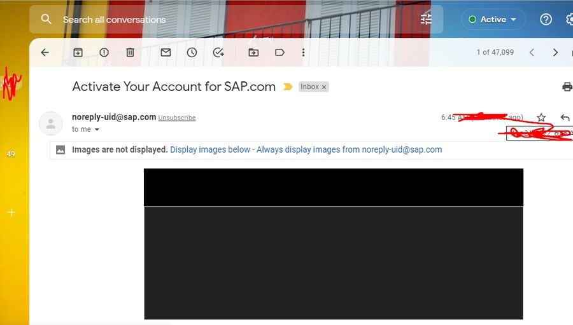Go to the older conversation arrow
573x325 pixels.
(x=555, y=53)
